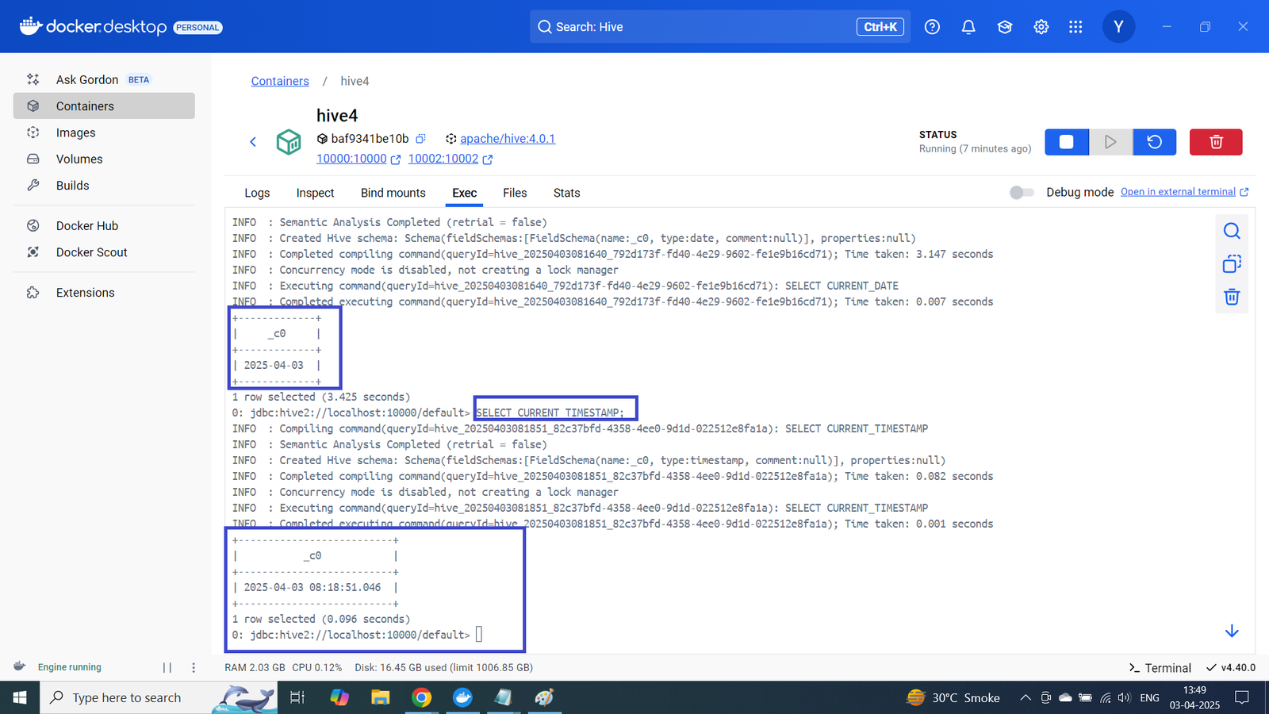1269x714 pixels.
Task: Toggle Debug mode switch
Action: coord(1022,193)
